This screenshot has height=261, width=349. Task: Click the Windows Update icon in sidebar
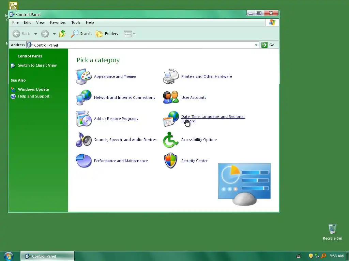click(x=13, y=89)
